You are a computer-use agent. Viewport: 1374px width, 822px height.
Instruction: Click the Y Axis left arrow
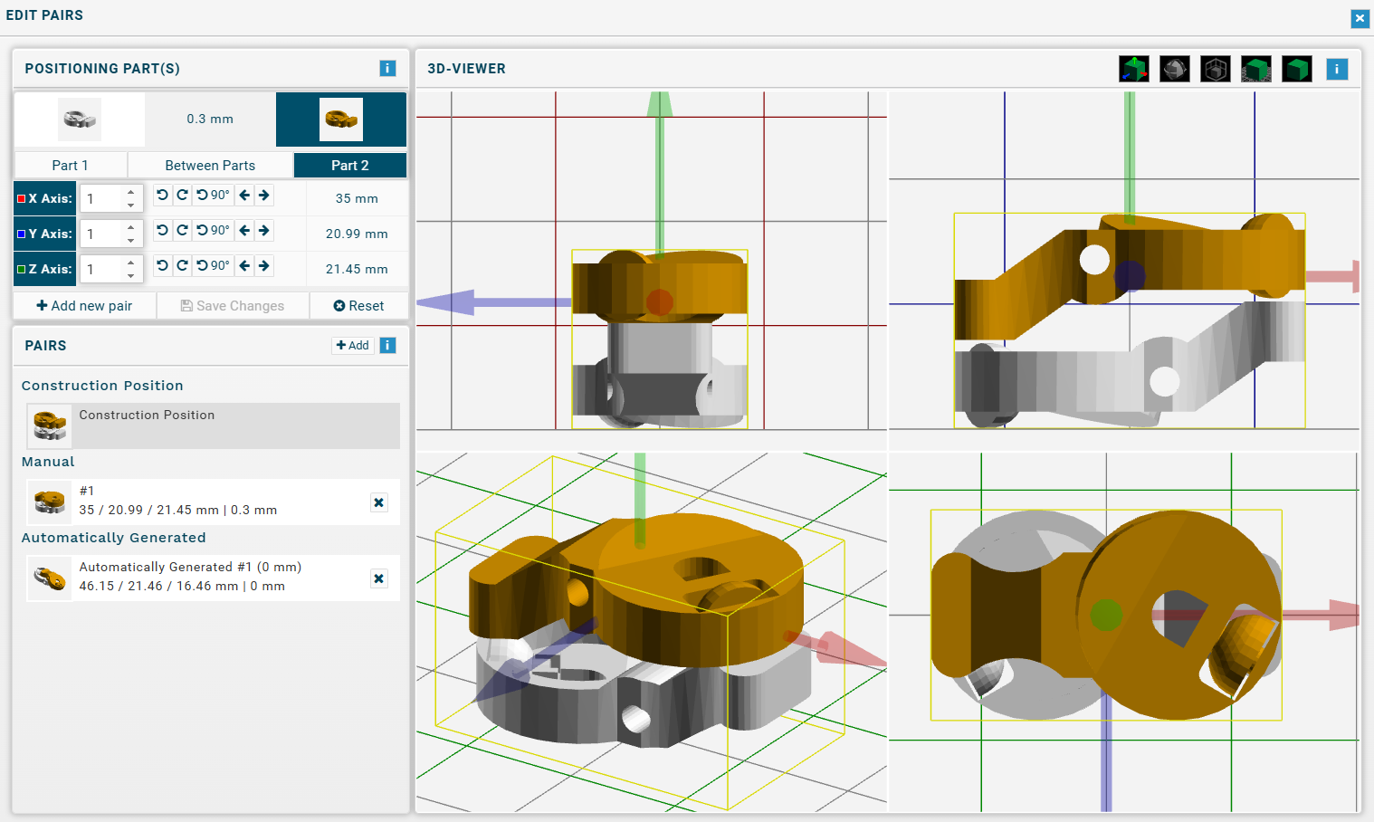tap(244, 230)
